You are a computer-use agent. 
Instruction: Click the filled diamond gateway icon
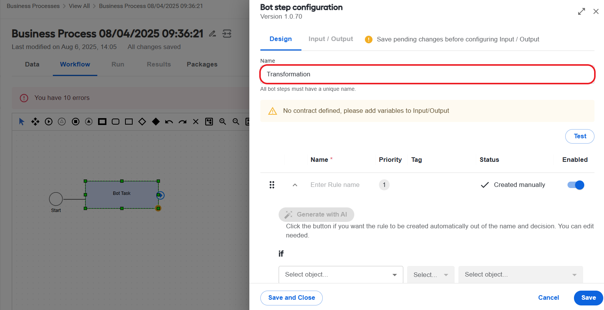156,122
